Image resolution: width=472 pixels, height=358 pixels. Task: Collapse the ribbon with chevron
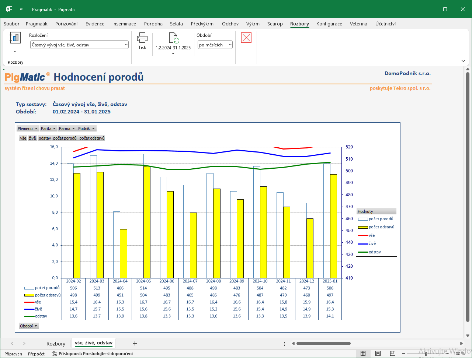pos(463,61)
